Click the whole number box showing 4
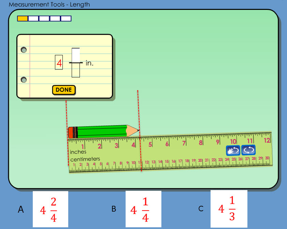 coord(59,63)
